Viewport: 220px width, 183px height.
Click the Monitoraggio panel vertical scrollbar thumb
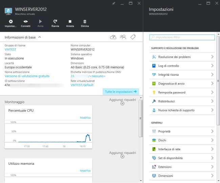coord(140,118)
